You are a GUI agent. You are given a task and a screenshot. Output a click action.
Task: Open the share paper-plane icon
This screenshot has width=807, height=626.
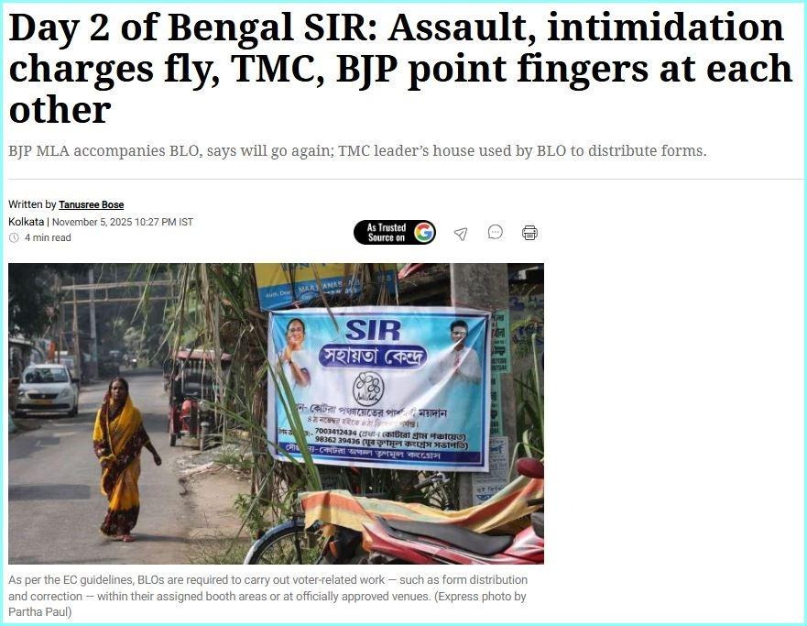pos(461,234)
